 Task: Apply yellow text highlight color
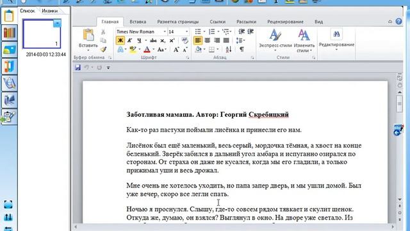pos(133,49)
